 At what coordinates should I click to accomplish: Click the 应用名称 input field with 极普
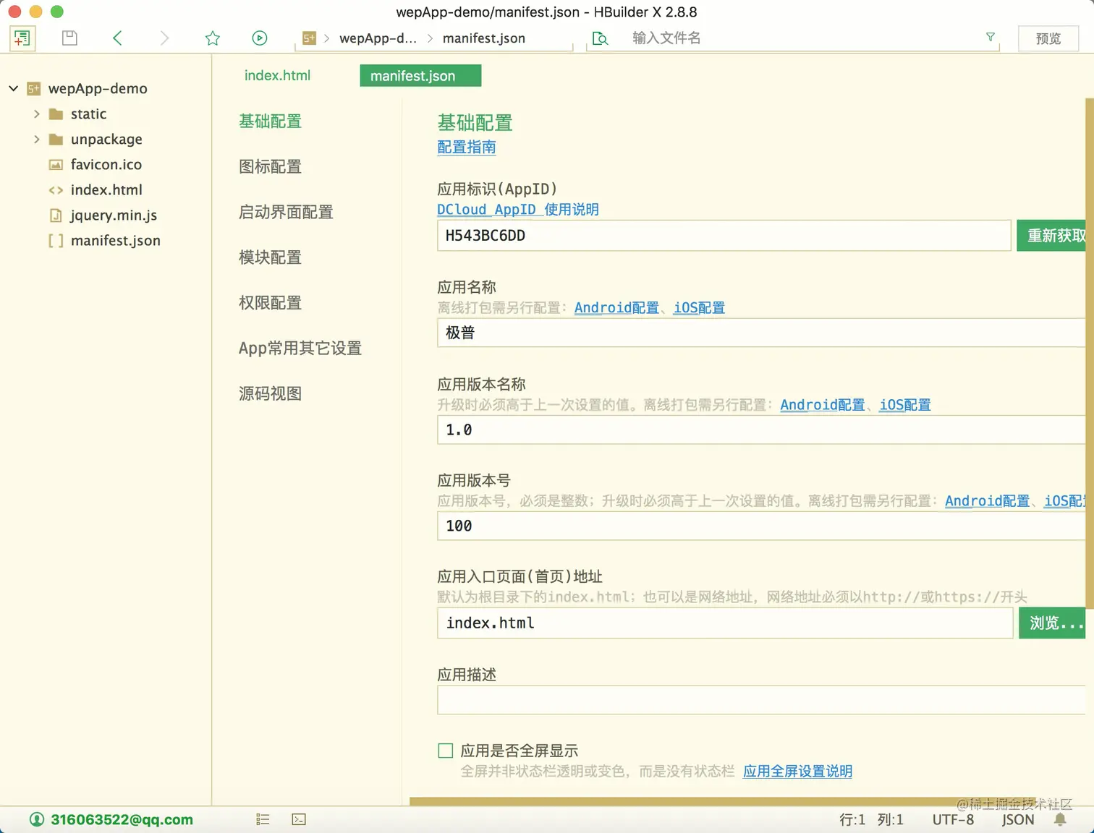coord(761,333)
